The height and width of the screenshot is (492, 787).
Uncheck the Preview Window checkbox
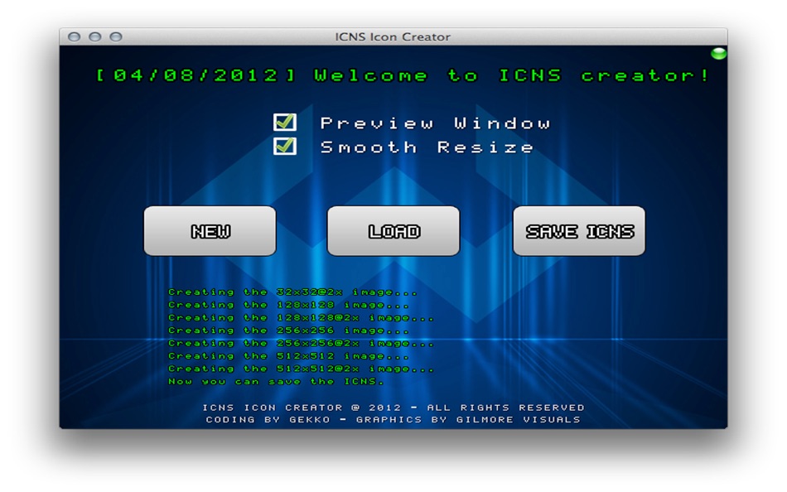pyautogui.click(x=285, y=122)
